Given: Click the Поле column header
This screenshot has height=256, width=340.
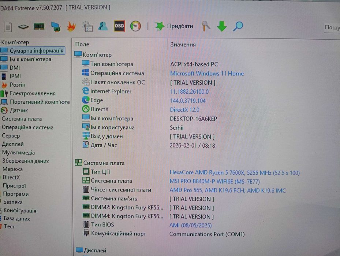Looking at the screenshot, I should pyautogui.click(x=82, y=44).
